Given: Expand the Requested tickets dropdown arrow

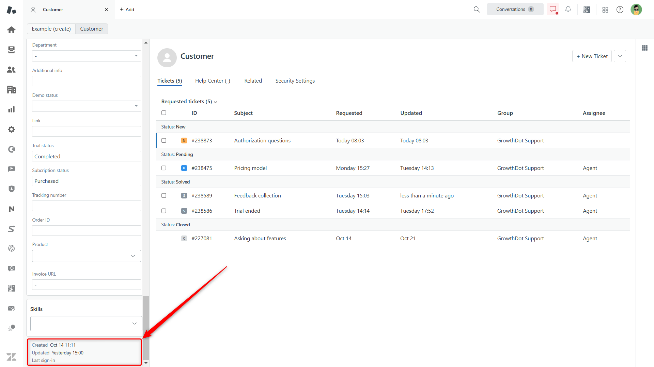Looking at the screenshot, I should coord(216,102).
